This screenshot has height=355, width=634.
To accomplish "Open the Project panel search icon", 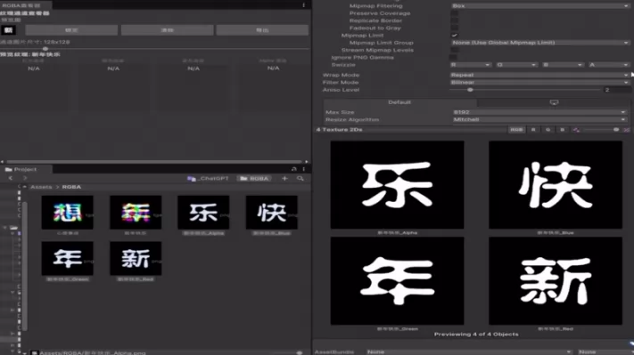I will [300, 178].
